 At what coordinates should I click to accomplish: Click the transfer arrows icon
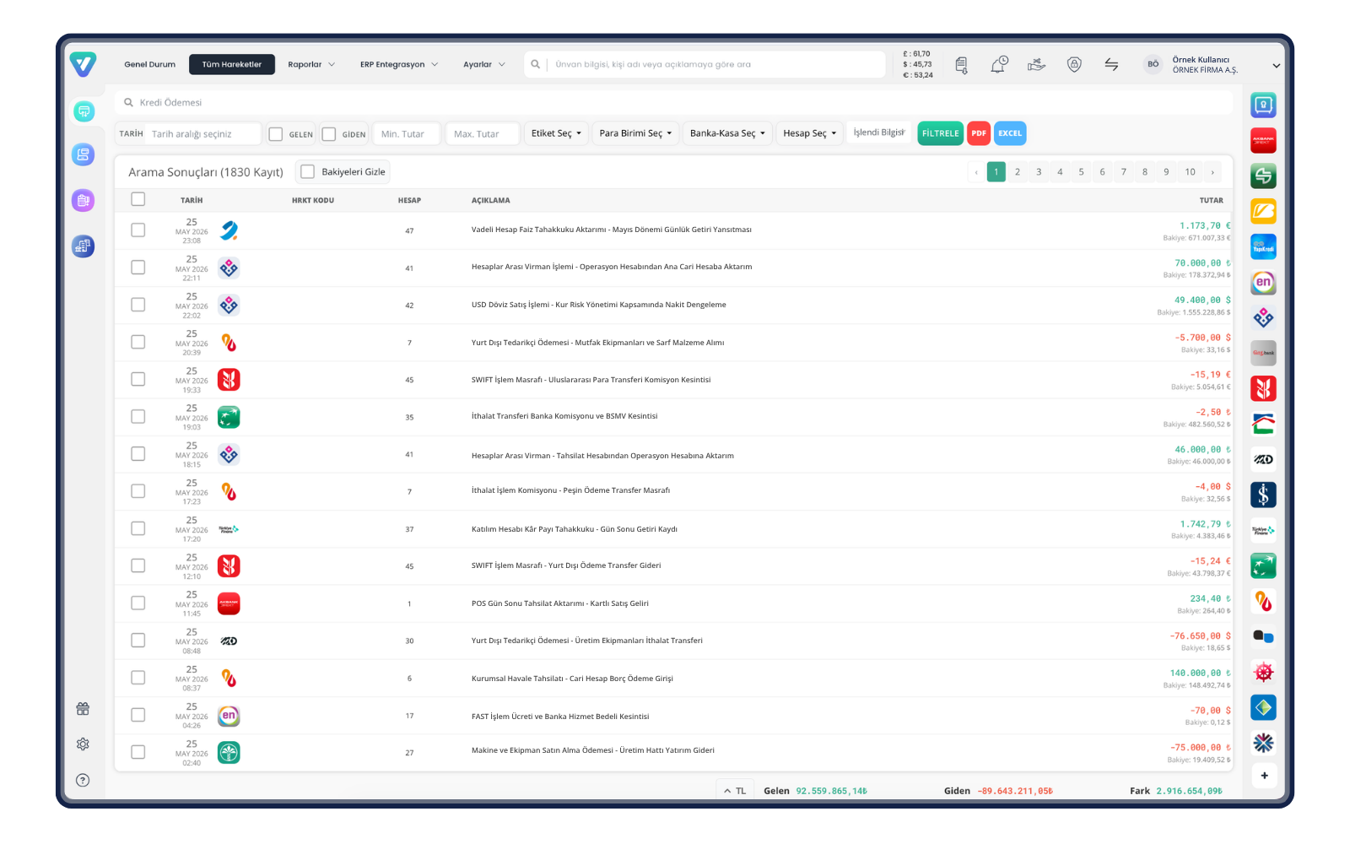pos(1111,64)
